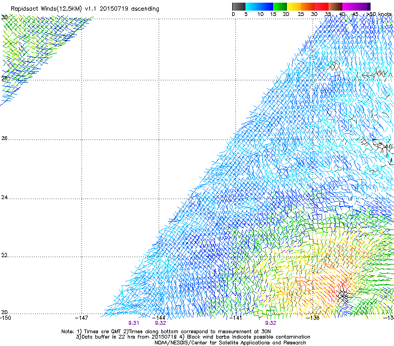
Task: Click the longitude axis label '-147'
Action: (x=81, y=318)
